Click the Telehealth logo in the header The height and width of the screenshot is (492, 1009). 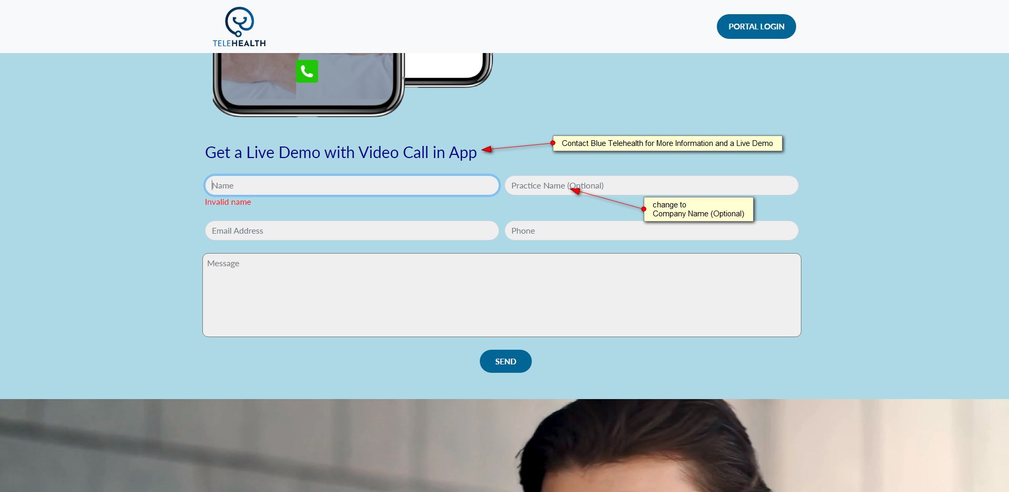tap(239, 27)
